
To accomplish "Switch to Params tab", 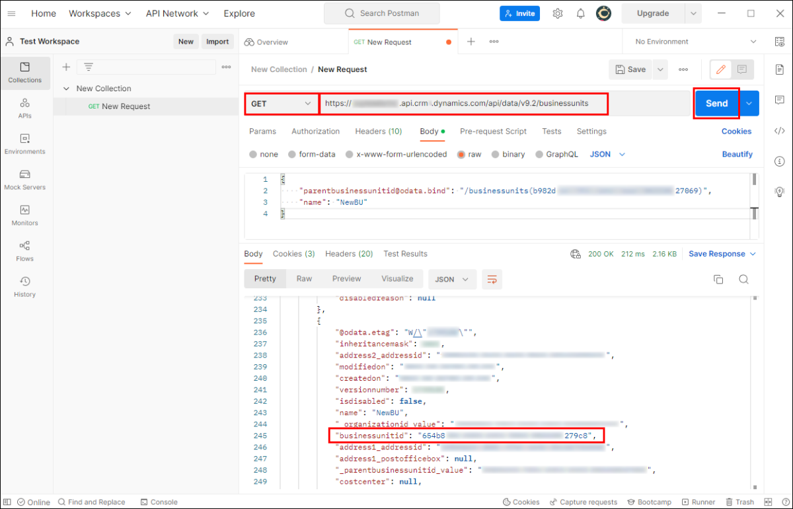I will click(x=262, y=132).
